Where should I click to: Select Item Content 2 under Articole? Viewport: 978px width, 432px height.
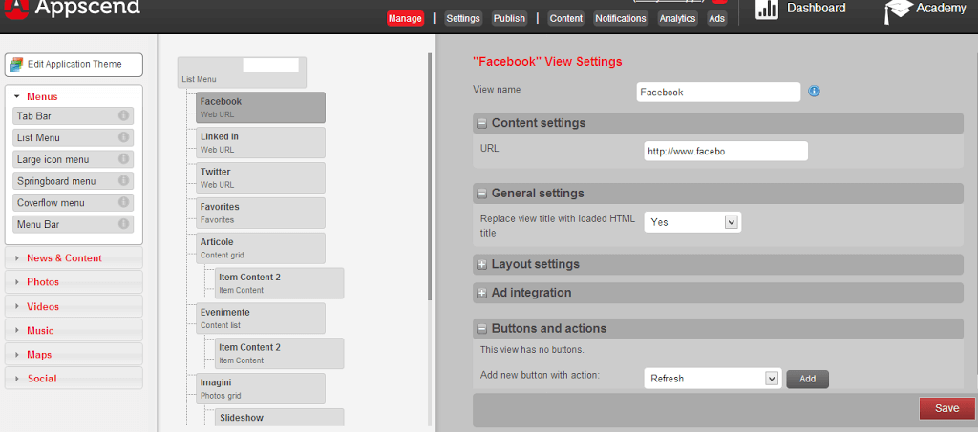pos(280,283)
